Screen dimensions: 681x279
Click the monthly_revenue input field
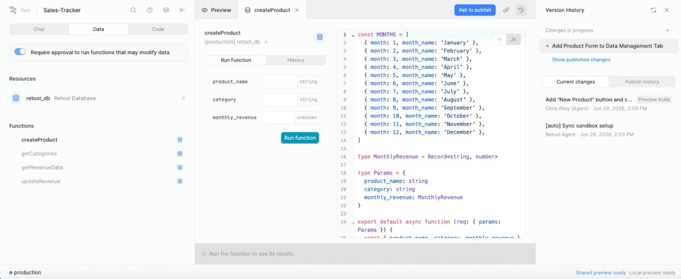pyautogui.click(x=278, y=117)
